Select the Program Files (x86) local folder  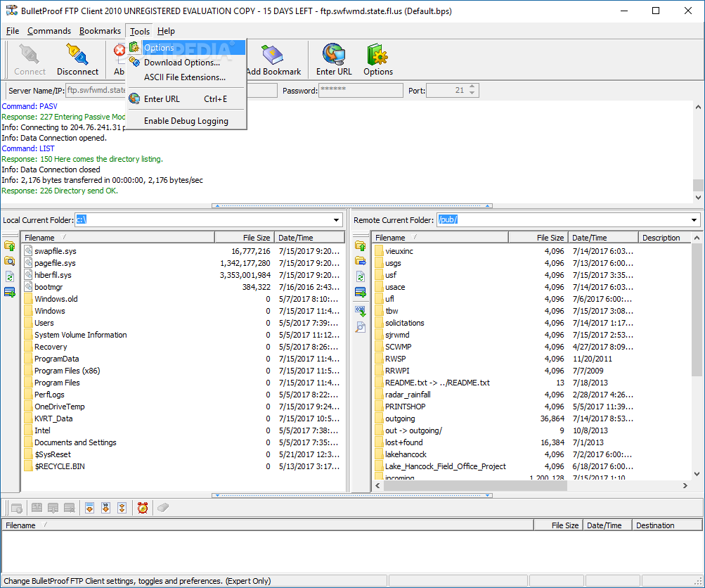67,371
